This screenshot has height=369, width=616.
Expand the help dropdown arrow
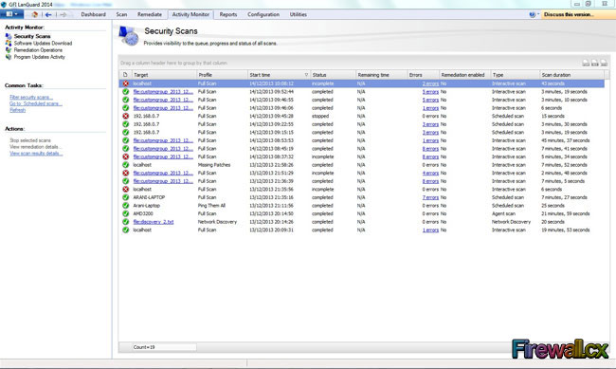click(538, 14)
